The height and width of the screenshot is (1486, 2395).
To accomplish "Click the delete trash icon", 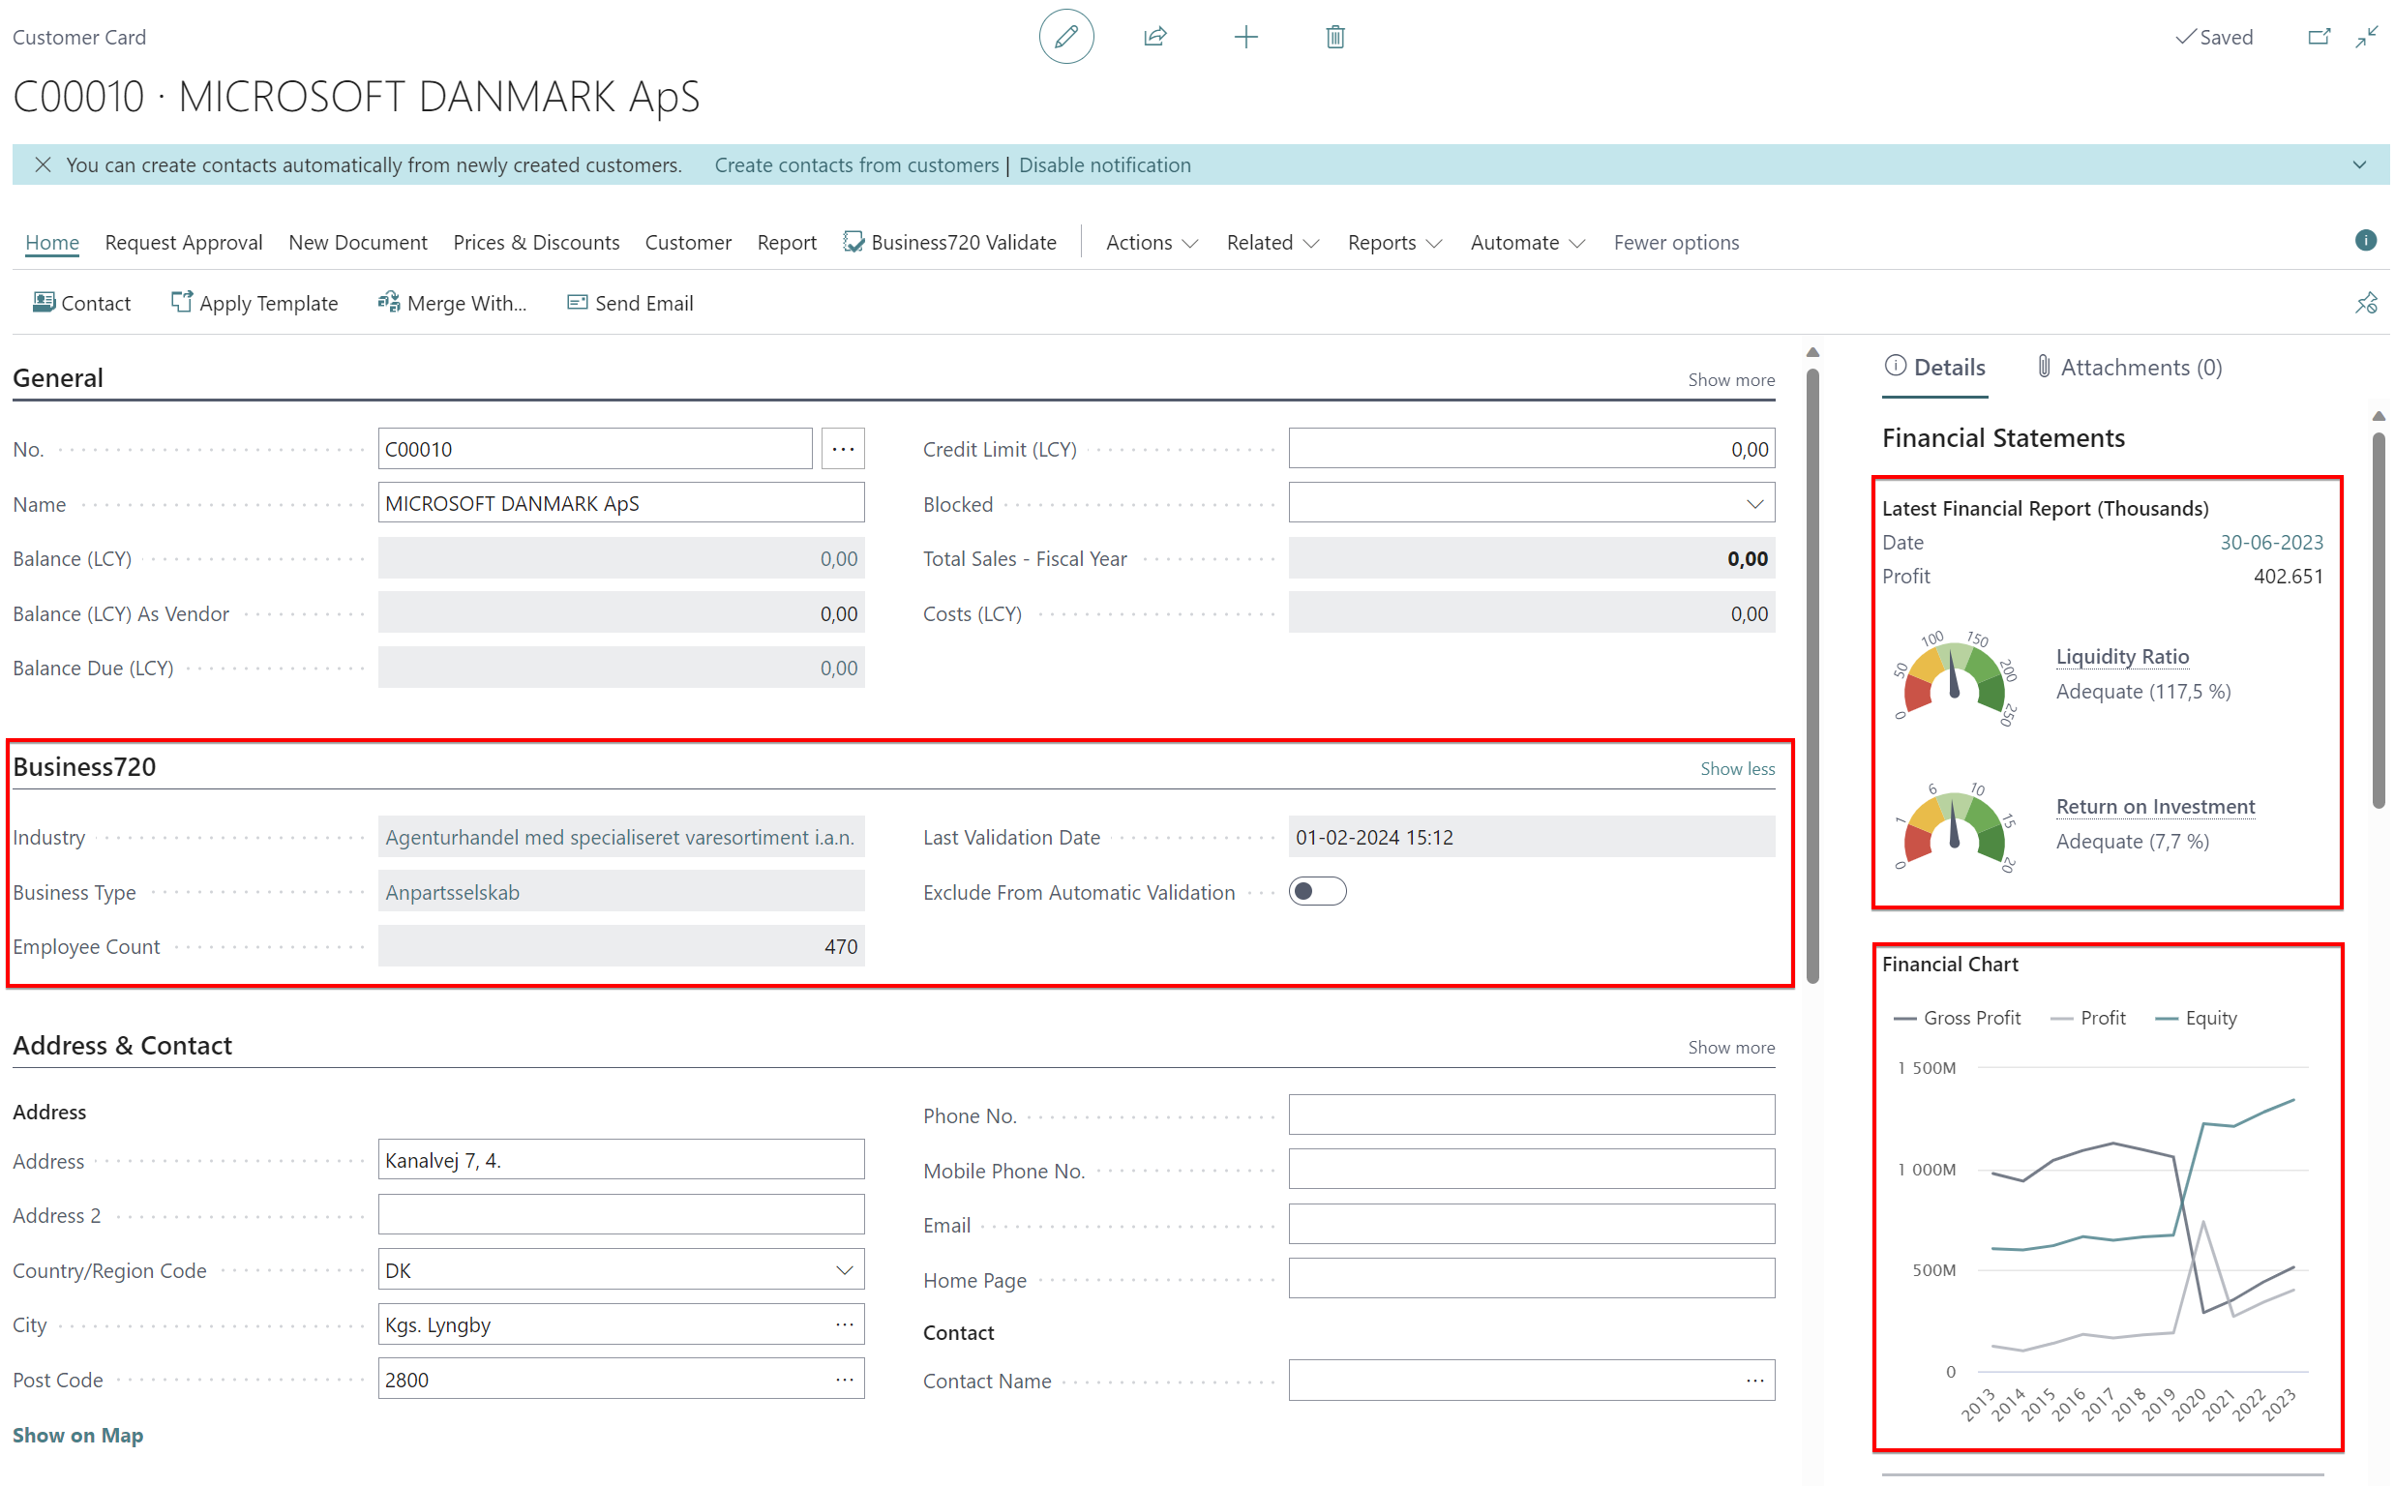I will 1333,38.
